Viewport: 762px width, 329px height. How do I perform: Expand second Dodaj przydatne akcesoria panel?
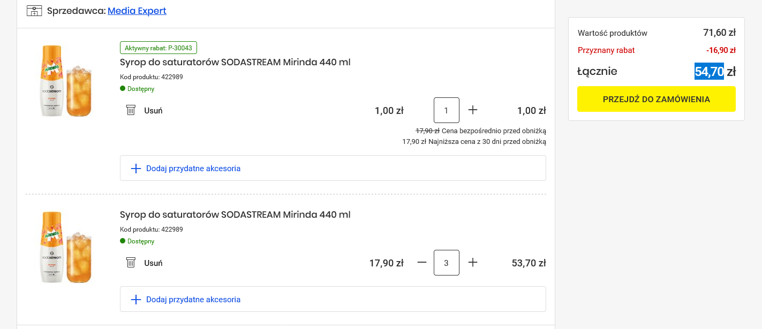coord(333,299)
